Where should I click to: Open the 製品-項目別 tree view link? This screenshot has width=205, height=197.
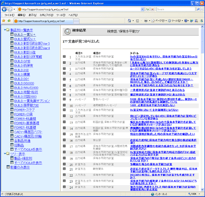(x=23, y=159)
